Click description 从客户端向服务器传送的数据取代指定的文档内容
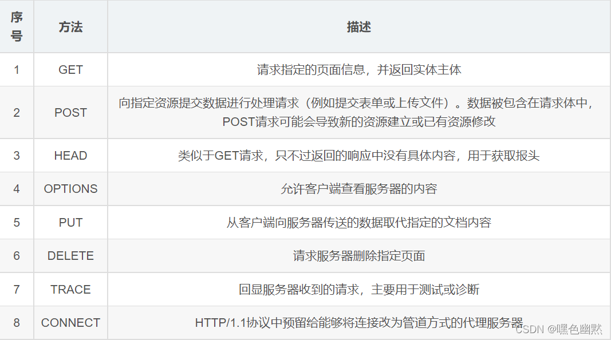This screenshot has width=611, height=340. coord(359,223)
